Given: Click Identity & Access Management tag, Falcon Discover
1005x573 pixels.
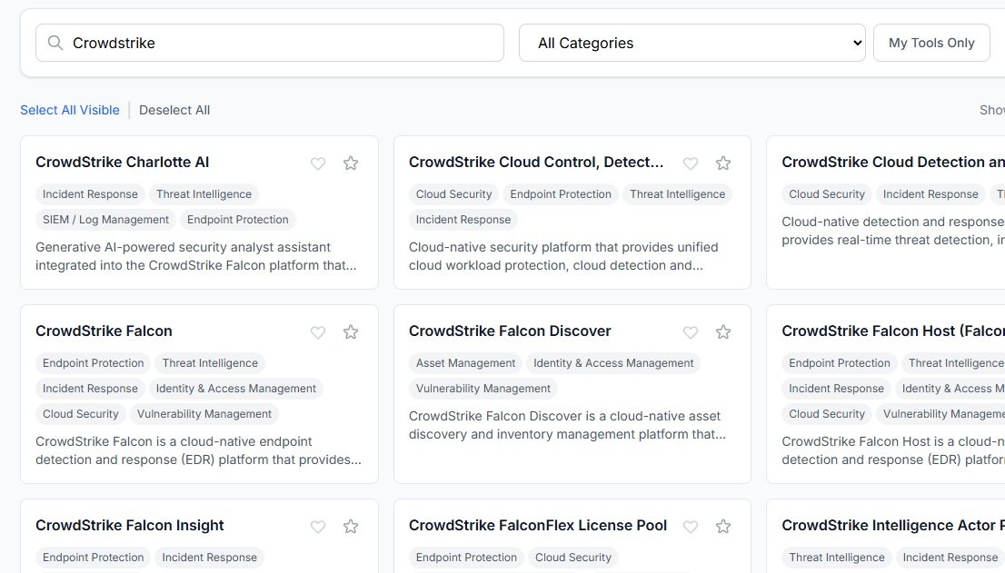Looking at the screenshot, I should [x=613, y=363].
